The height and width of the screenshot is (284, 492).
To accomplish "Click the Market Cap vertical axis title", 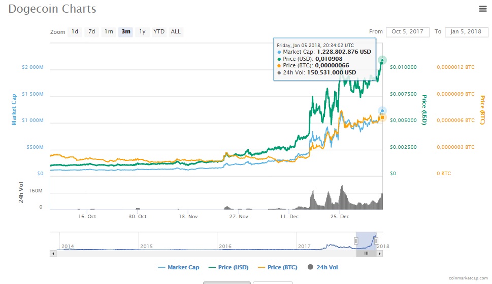I will (x=14, y=109).
